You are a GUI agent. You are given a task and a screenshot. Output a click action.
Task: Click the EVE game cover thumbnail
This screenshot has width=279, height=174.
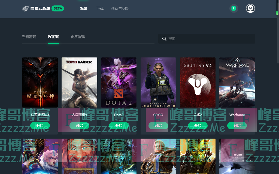click(237, 156)
